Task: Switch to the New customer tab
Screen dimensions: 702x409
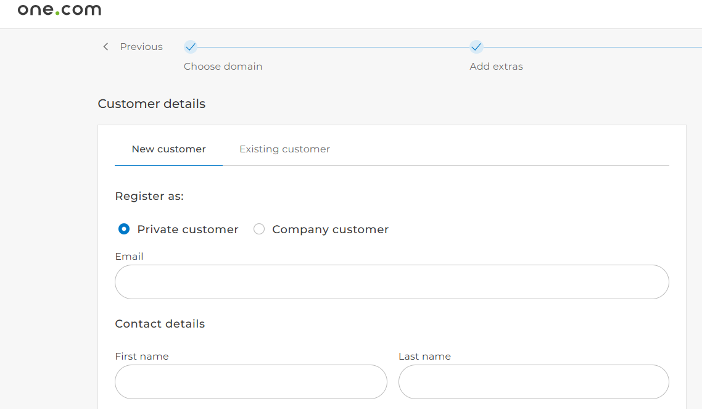Action: click(169, 149)
